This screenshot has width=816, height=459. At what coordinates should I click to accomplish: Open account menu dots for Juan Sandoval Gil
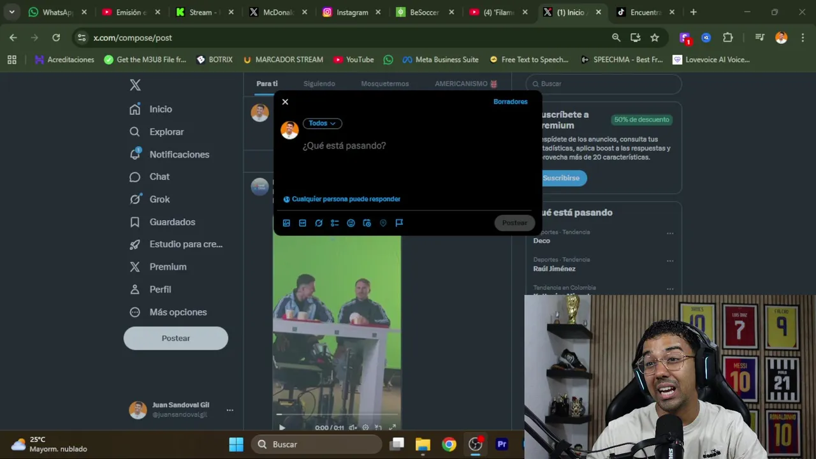(229, 410)
